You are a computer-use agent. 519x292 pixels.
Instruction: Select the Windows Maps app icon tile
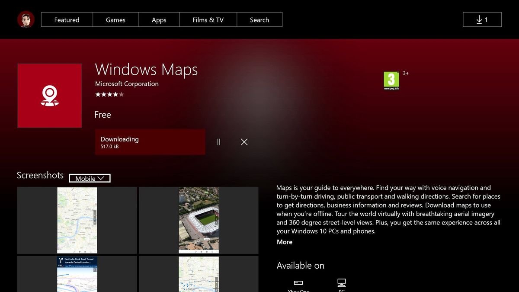(x=49, y=95)
